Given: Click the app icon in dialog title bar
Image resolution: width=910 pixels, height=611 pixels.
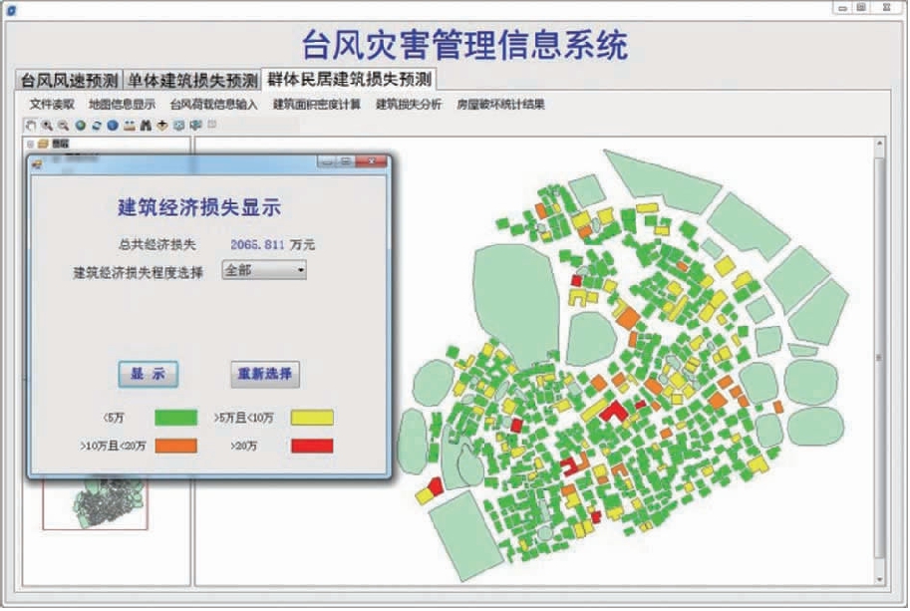Looking at the screenshot, I should click(x=37, y=161).
